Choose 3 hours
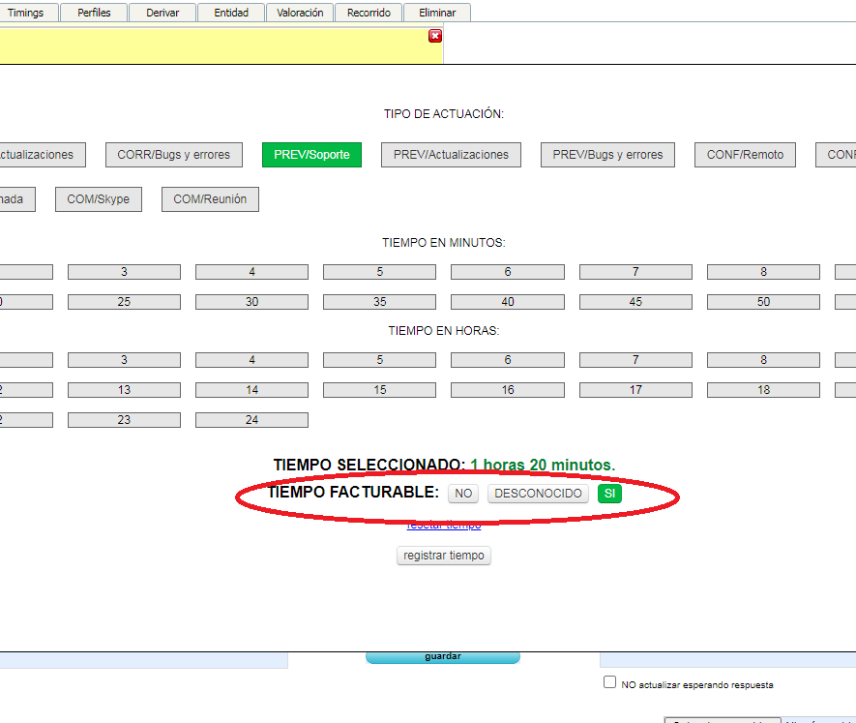The width and height of the screenshot is (856, 723). pos(124,360)
